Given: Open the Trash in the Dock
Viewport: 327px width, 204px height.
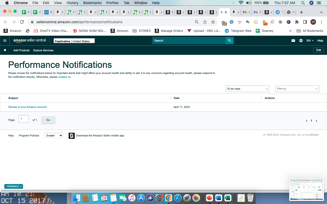Looking at the screenshot, I should [250, 198].
